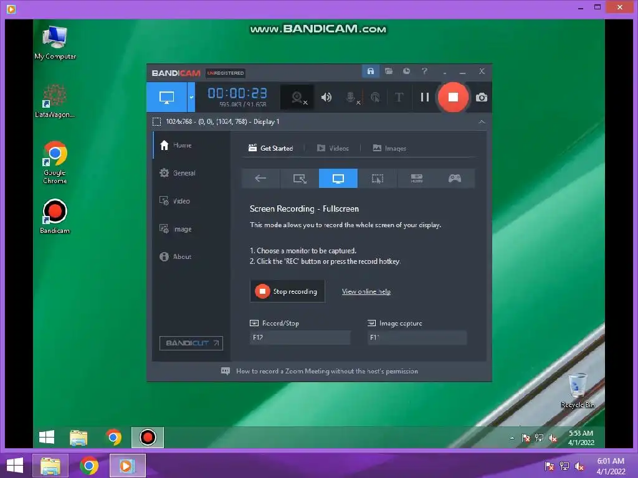Select the fullscreen mode icon in Get Started
The width and height of the screenshot is (638, 478).
338,179
